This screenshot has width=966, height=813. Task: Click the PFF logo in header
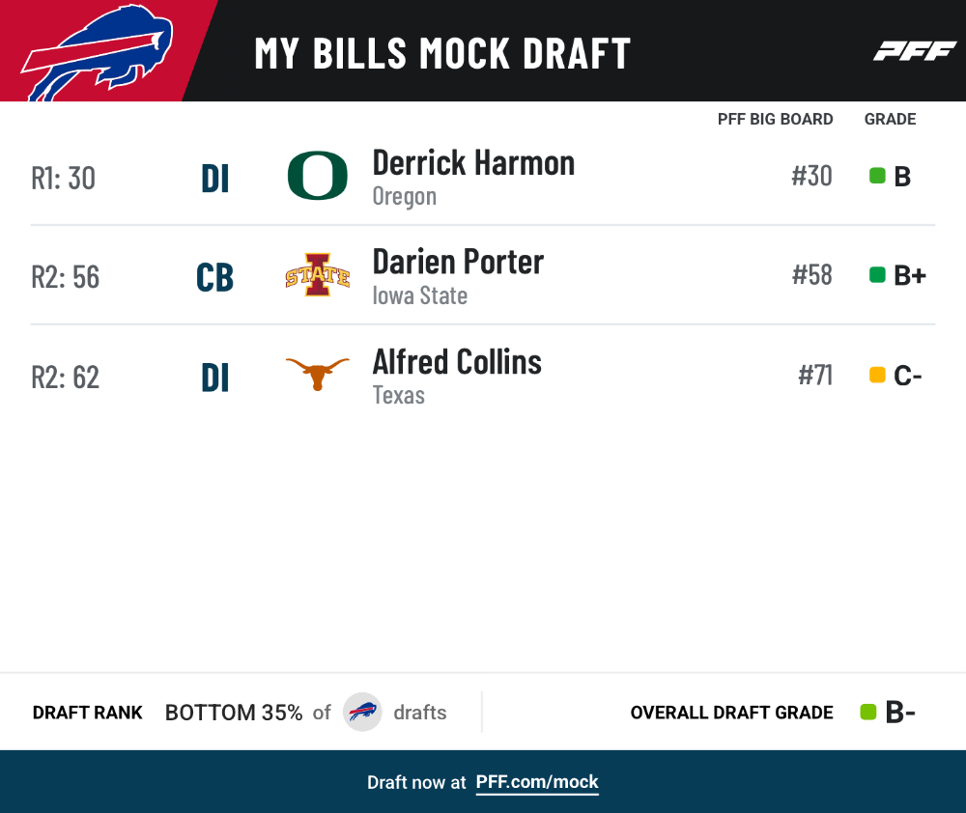(915, 51)
